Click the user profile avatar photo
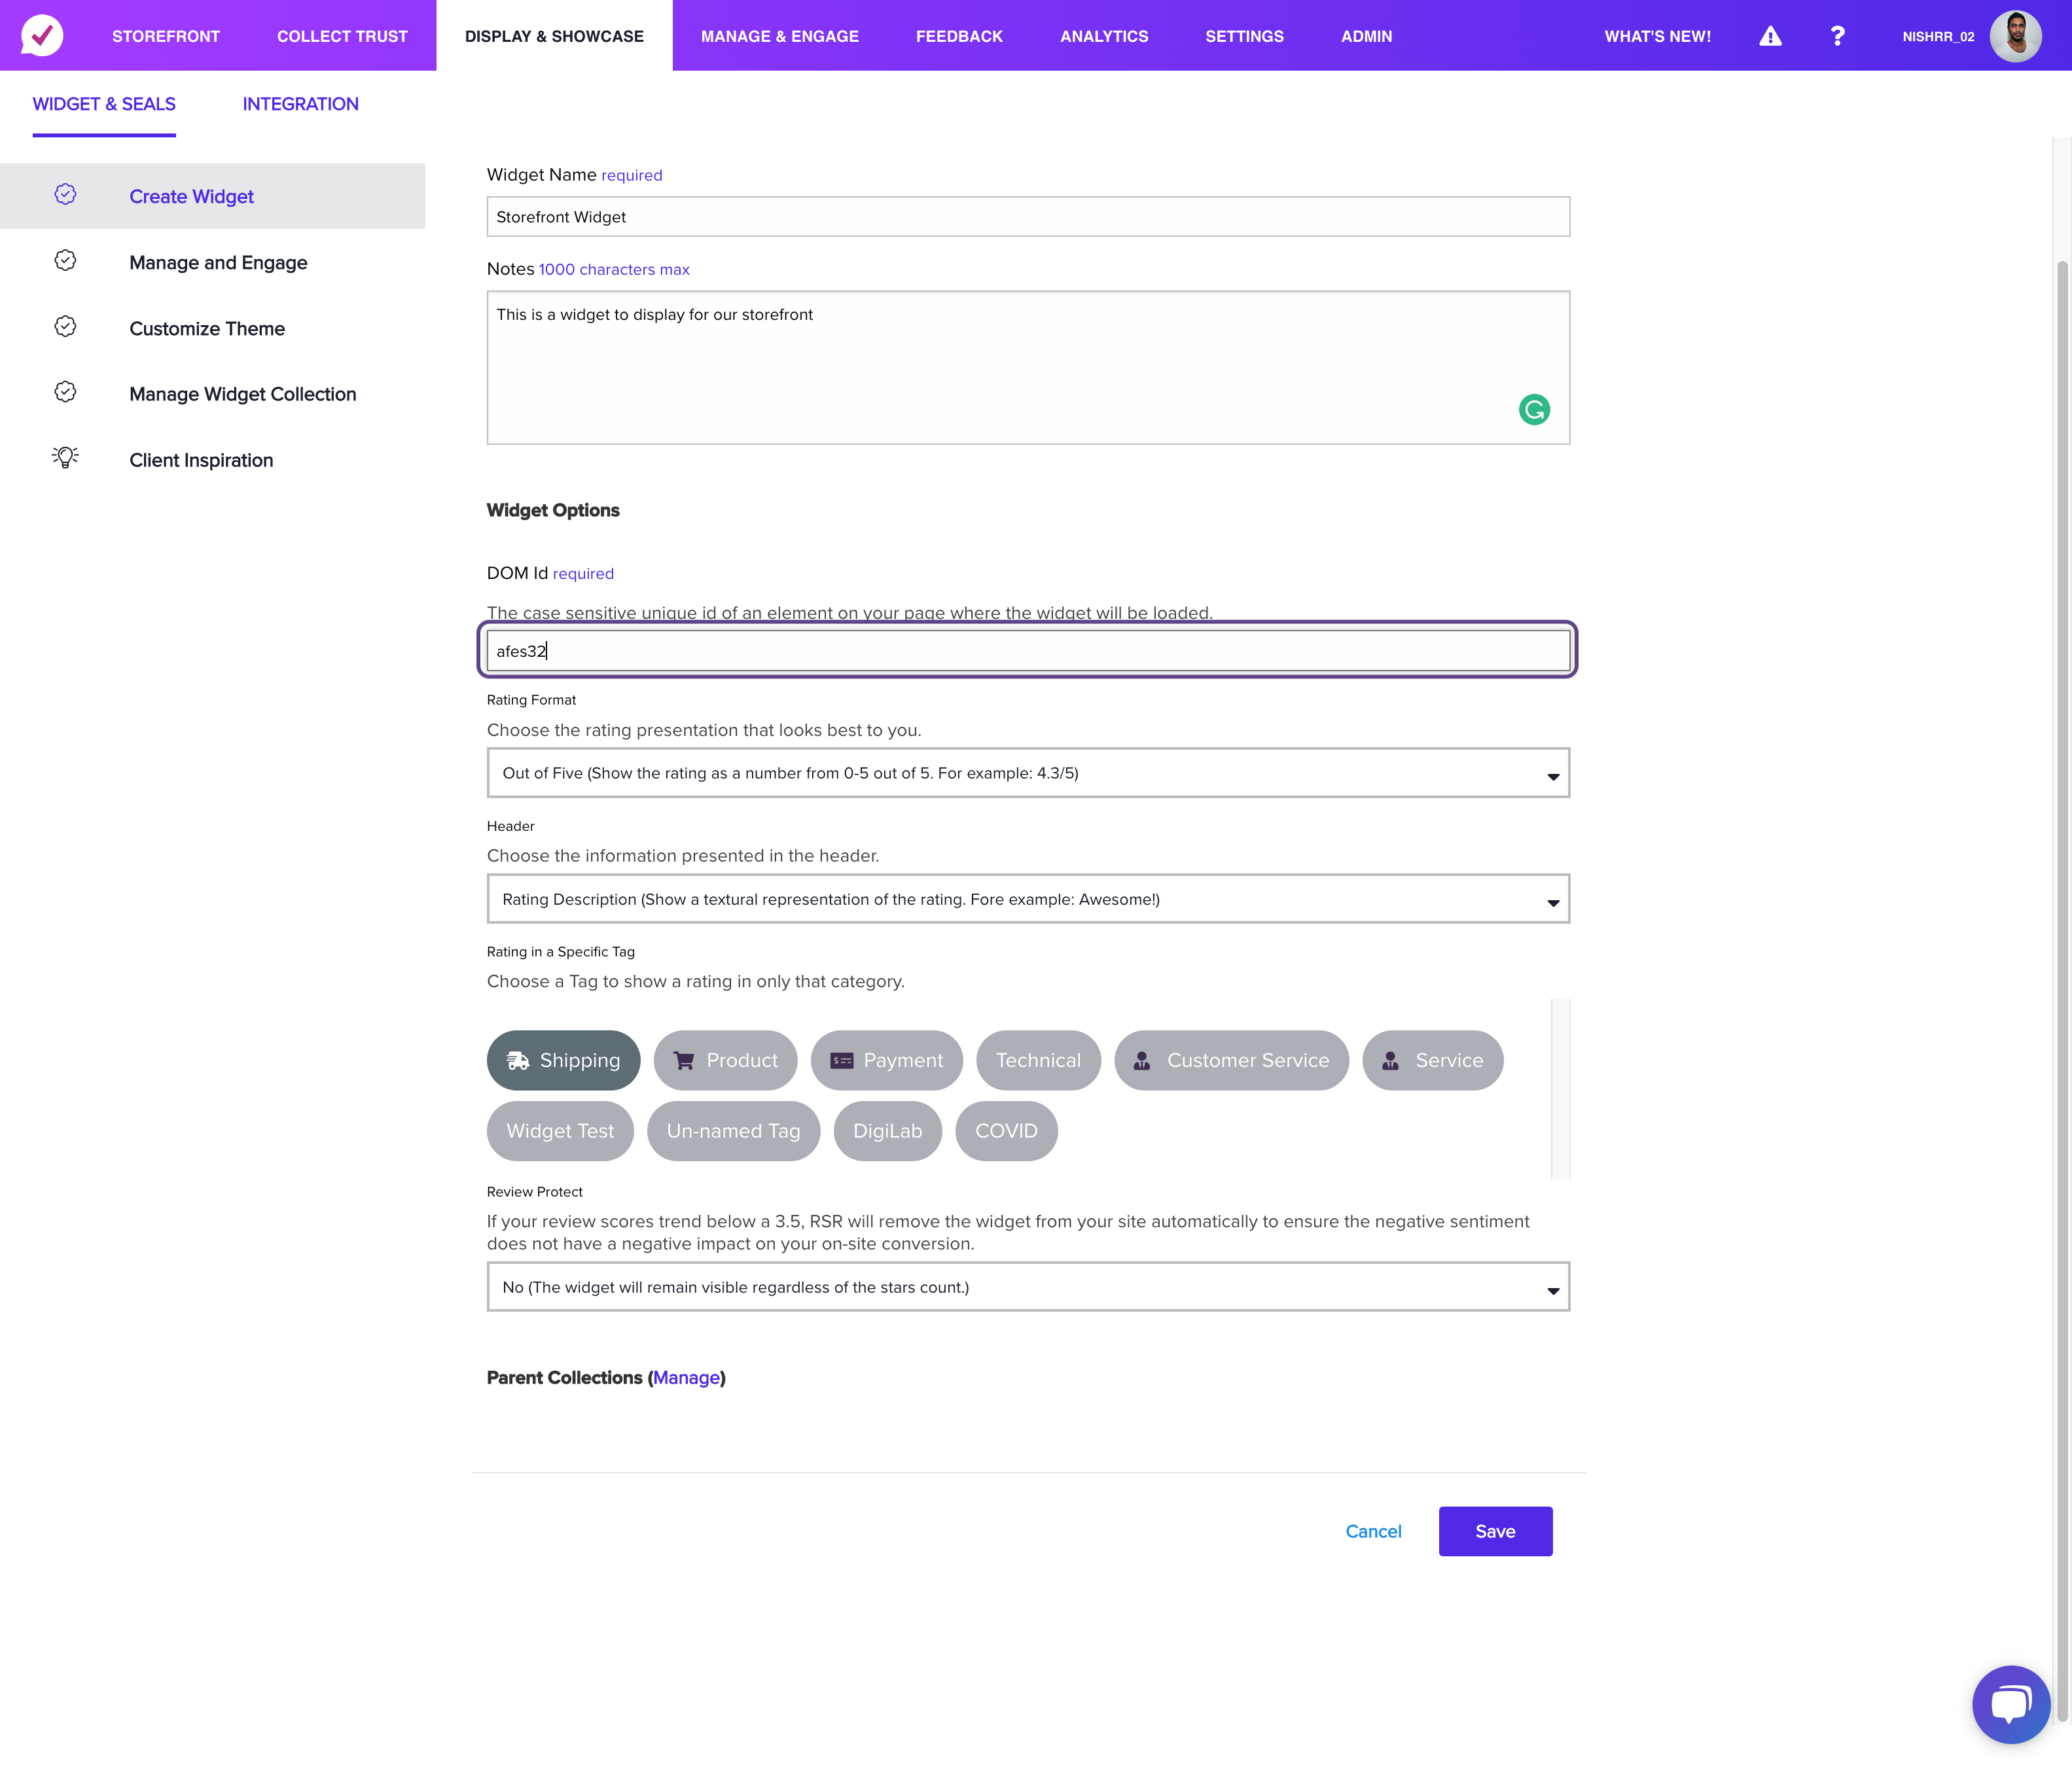Screen dimensions: 2072x1765 (2015, 36)
